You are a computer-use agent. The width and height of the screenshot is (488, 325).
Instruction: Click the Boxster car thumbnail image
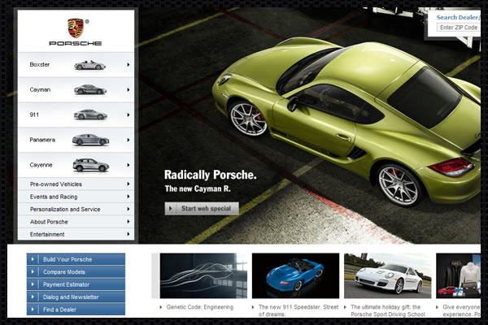point(90,65)
